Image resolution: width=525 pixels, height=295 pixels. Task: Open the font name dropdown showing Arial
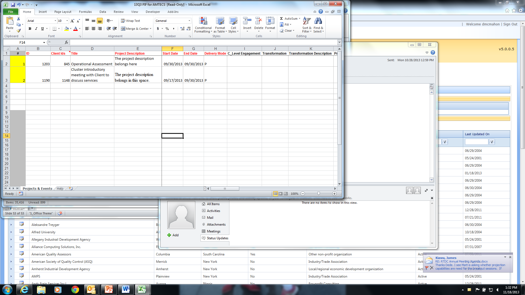point(55,21)
